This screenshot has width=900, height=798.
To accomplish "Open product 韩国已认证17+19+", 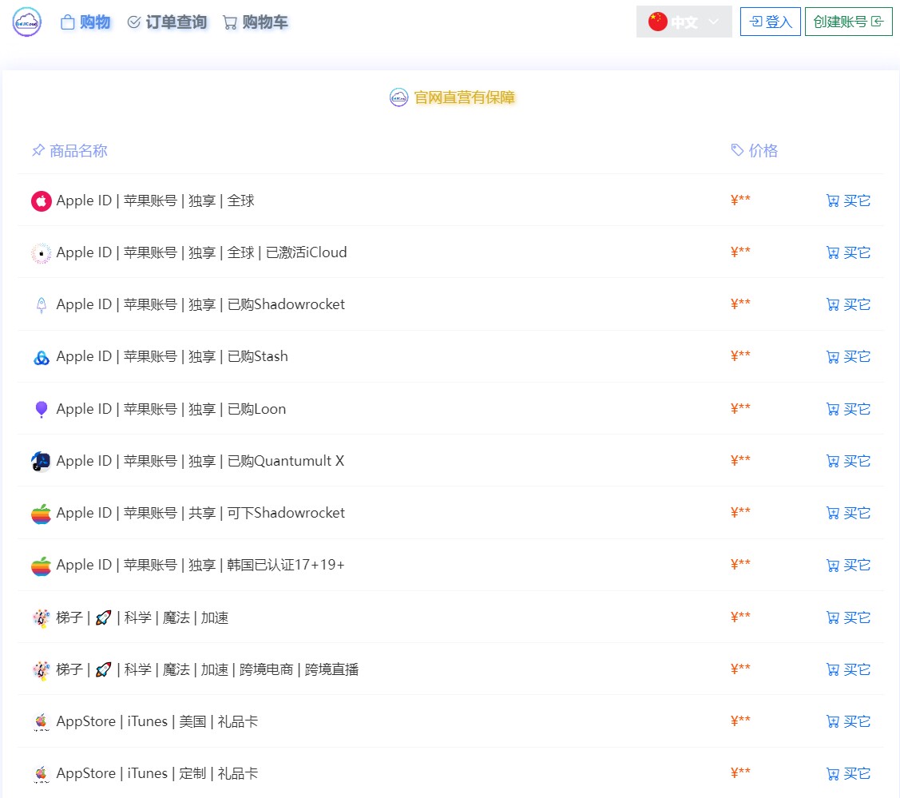I will pos(200,566).
